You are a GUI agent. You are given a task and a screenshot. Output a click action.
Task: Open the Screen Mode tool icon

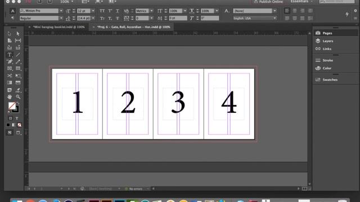pyautogui.click(x=18, y=132)
